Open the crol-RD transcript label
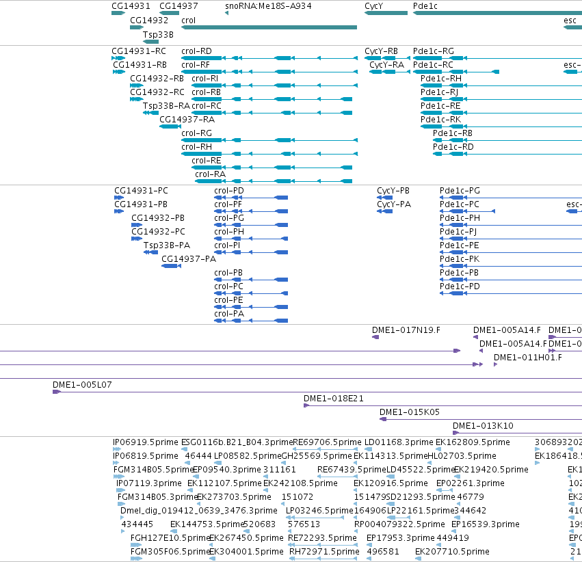This screenshot has height=562, width=582. pos(196,51)
